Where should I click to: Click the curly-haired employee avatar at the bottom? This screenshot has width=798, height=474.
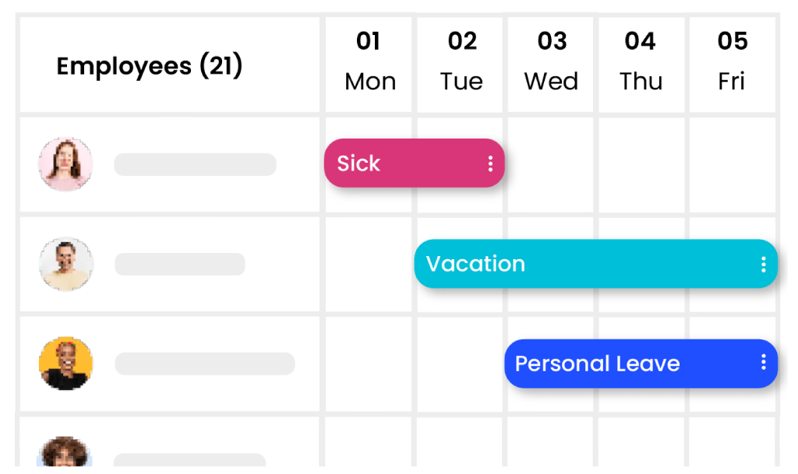click(65, 453)
